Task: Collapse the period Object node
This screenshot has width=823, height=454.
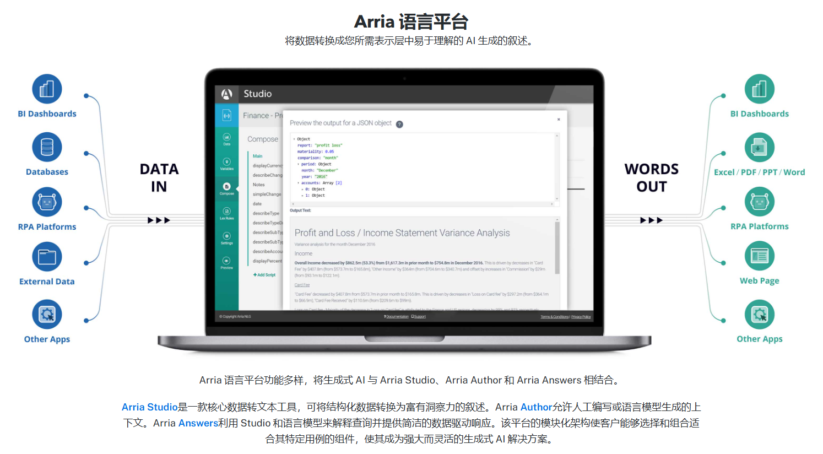Action: [x=299, y=164]
